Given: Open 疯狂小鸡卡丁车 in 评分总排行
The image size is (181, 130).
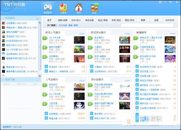Looking at the screenshot, I should pos(102,118).
